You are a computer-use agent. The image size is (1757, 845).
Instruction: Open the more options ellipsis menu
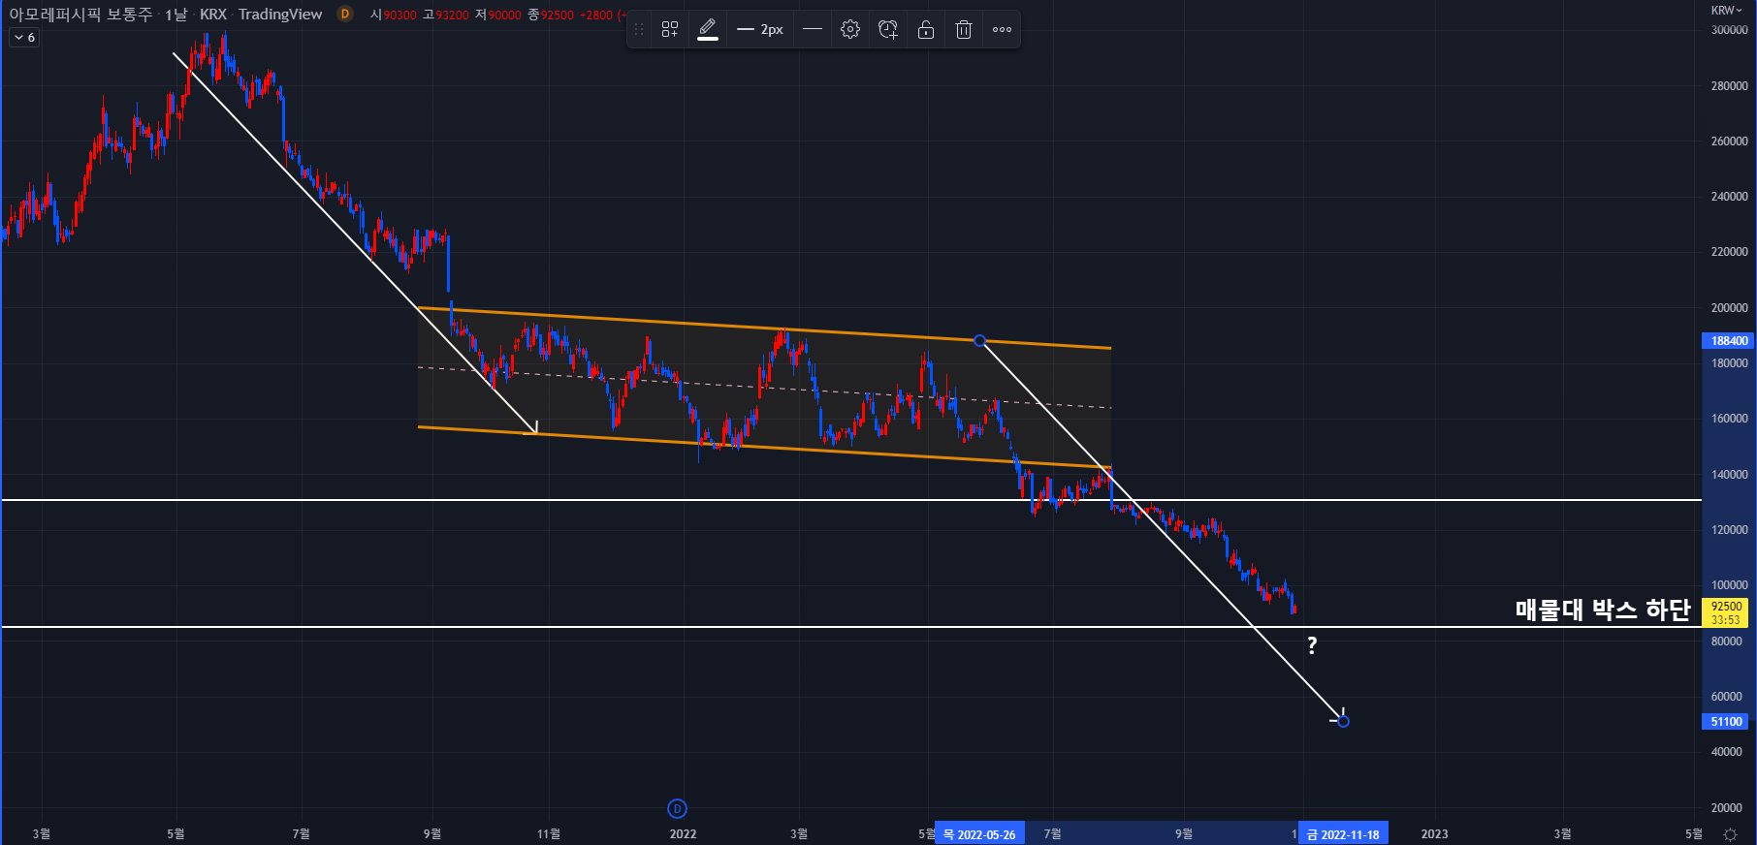pos(1002,29)
